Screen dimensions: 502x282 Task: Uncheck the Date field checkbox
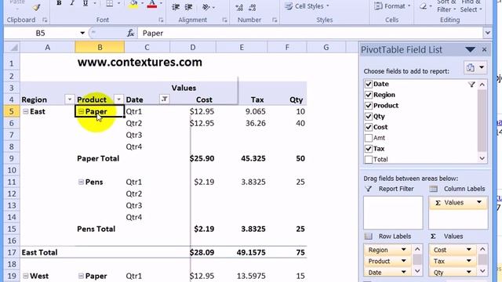369,84
